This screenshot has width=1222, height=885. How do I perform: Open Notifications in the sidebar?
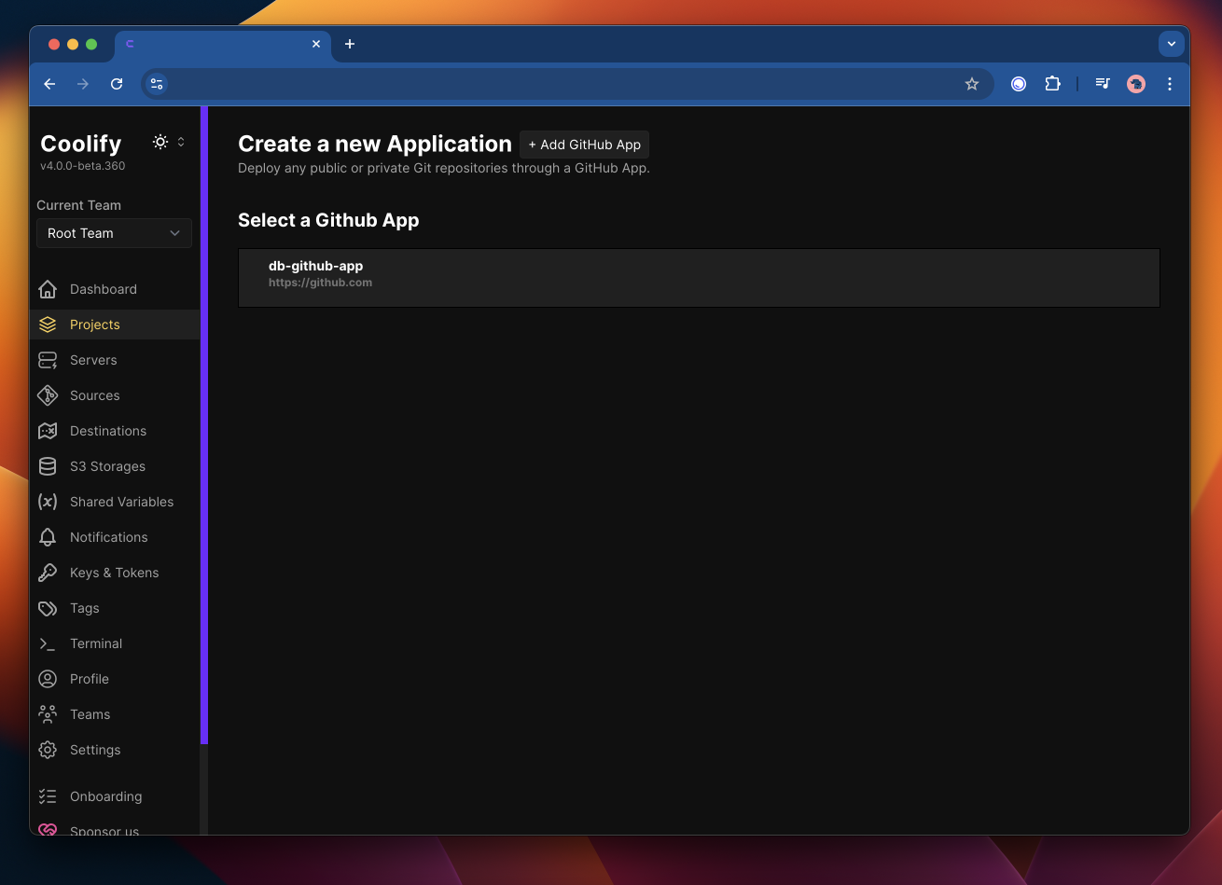pyautogui.click(x=114, y=537)
